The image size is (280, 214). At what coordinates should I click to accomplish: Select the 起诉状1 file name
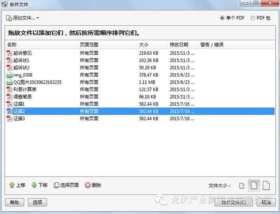(x=21, y=60)
